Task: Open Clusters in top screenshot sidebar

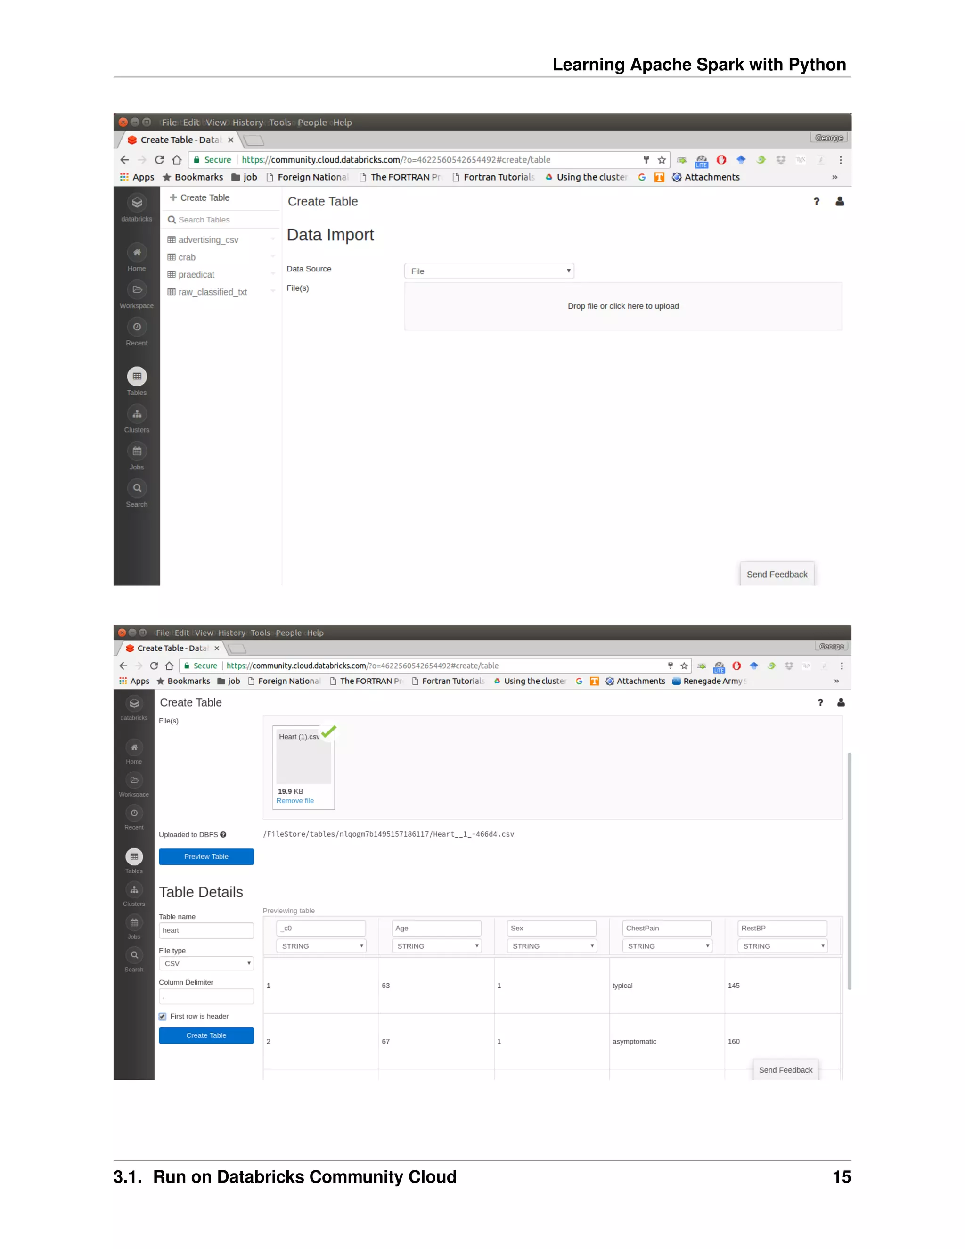Action: coord(137,414)
